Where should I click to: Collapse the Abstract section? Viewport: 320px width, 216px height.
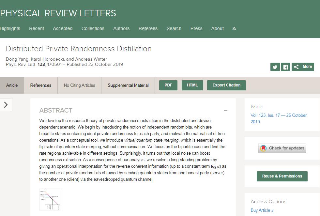(x=225, y=111)
